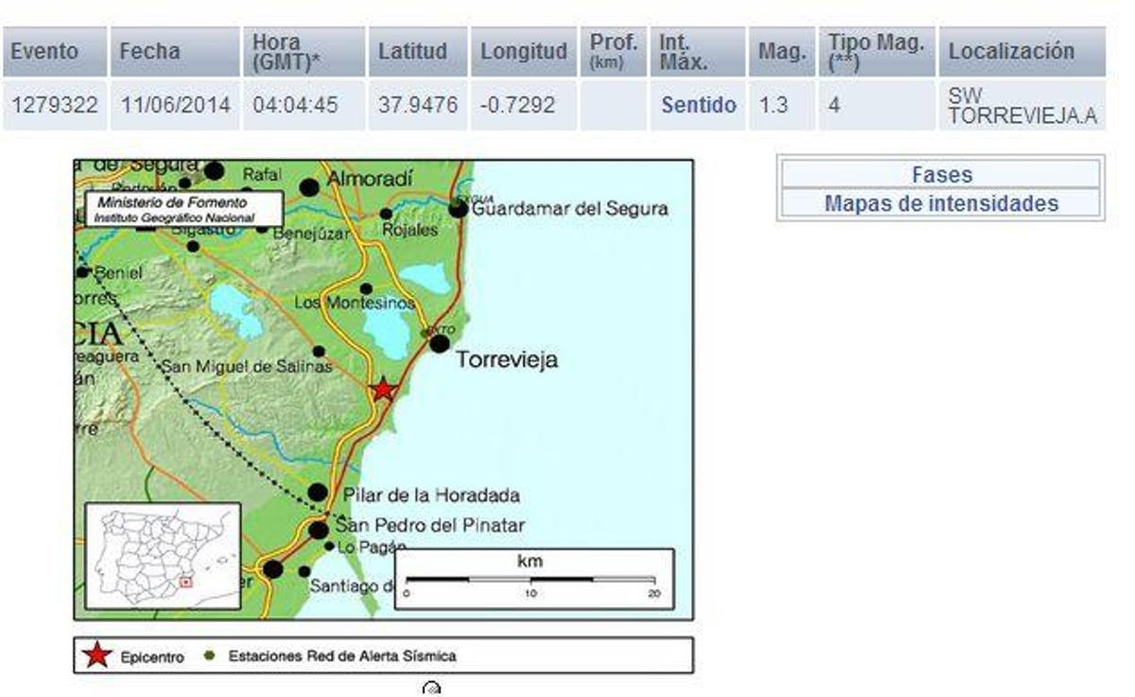Screen dimensions: 1135x697
Task: Click the red epicenter star on the map
Action: tap(382, 388)
